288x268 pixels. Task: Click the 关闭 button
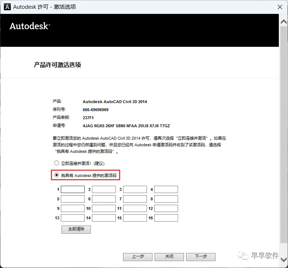[169, 257]
